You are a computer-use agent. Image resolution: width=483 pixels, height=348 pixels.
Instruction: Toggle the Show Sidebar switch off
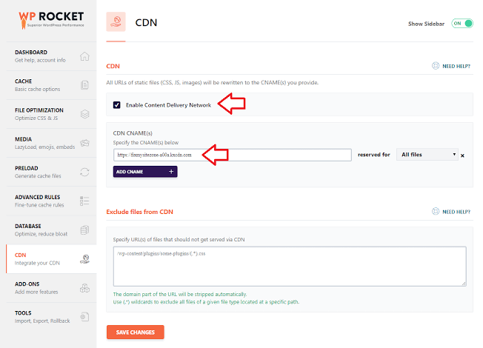462,24
